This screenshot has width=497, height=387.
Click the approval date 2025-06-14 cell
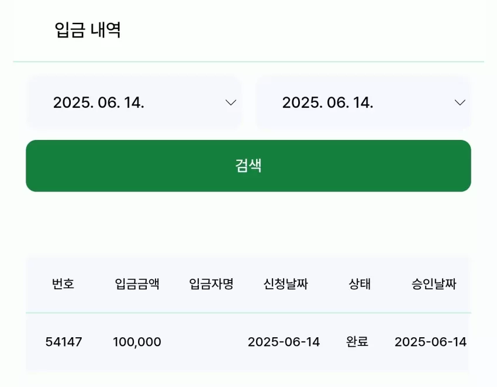(x=430, y=342)
